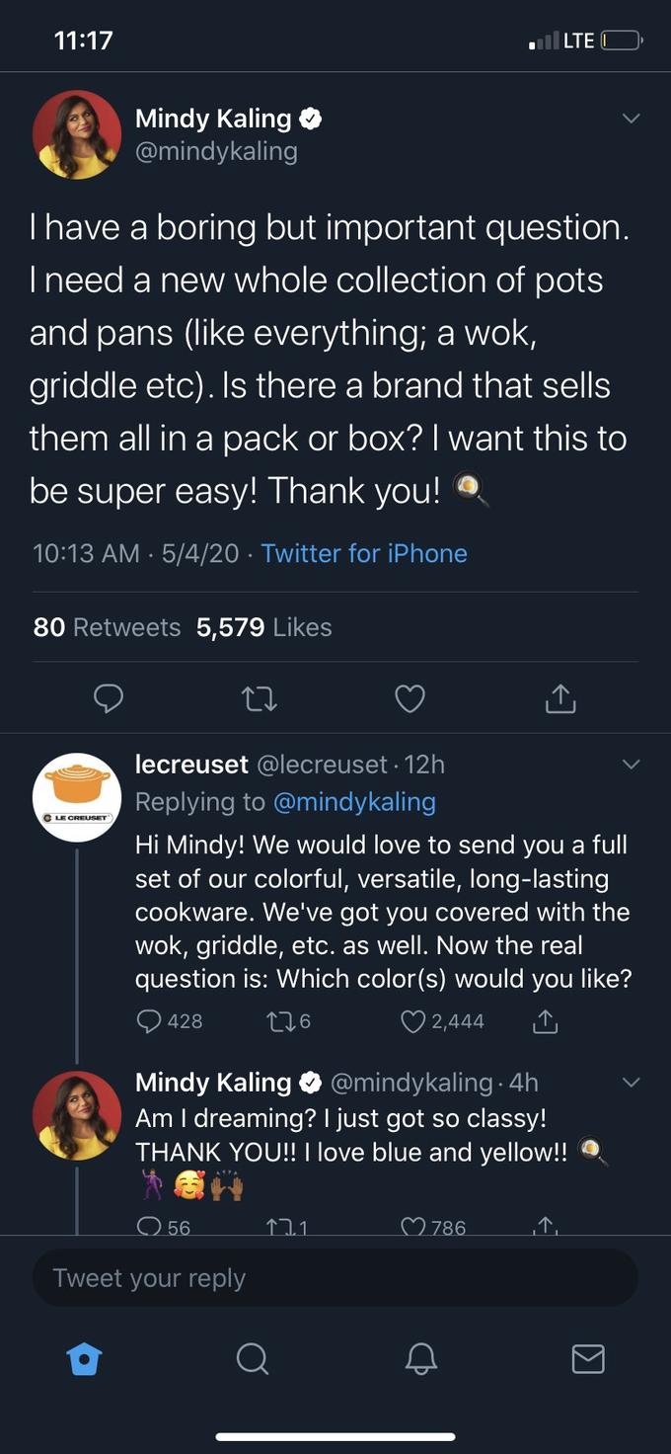Open the Notifications bell icon
The height and width of the screenshot is (1454, 671).
click(x=419, y=1358)
